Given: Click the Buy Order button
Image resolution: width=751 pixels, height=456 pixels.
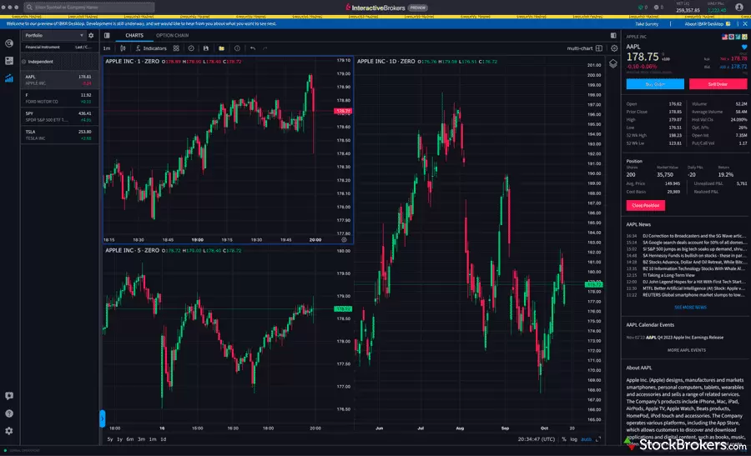Looking at the screenshot, I should click(654, 83).
